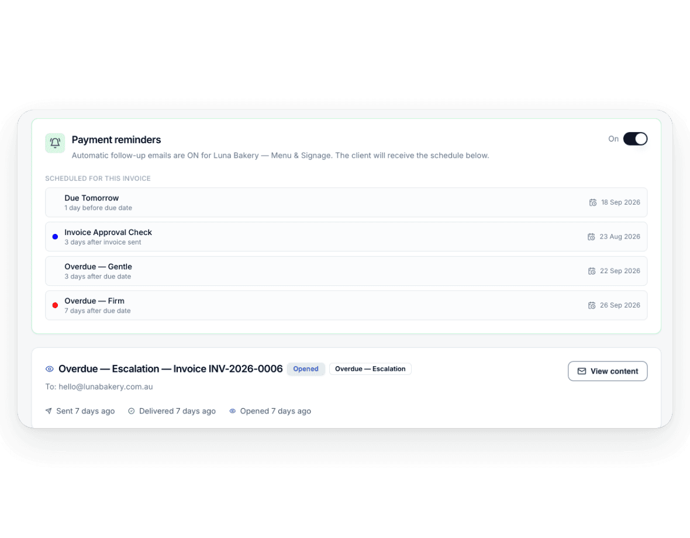Click calendar icon next to 22 Sep 2026
Image resolution: width=690 pixels, height=538 pixels.
(591, 271)
